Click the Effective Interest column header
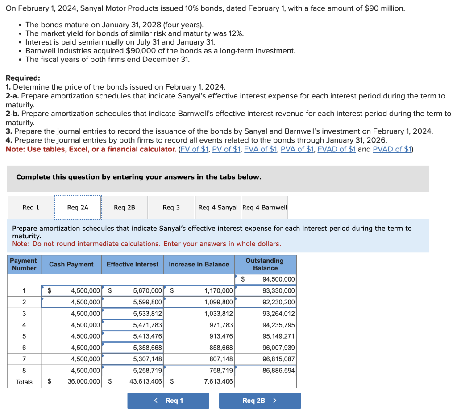 tap(133, 264)
